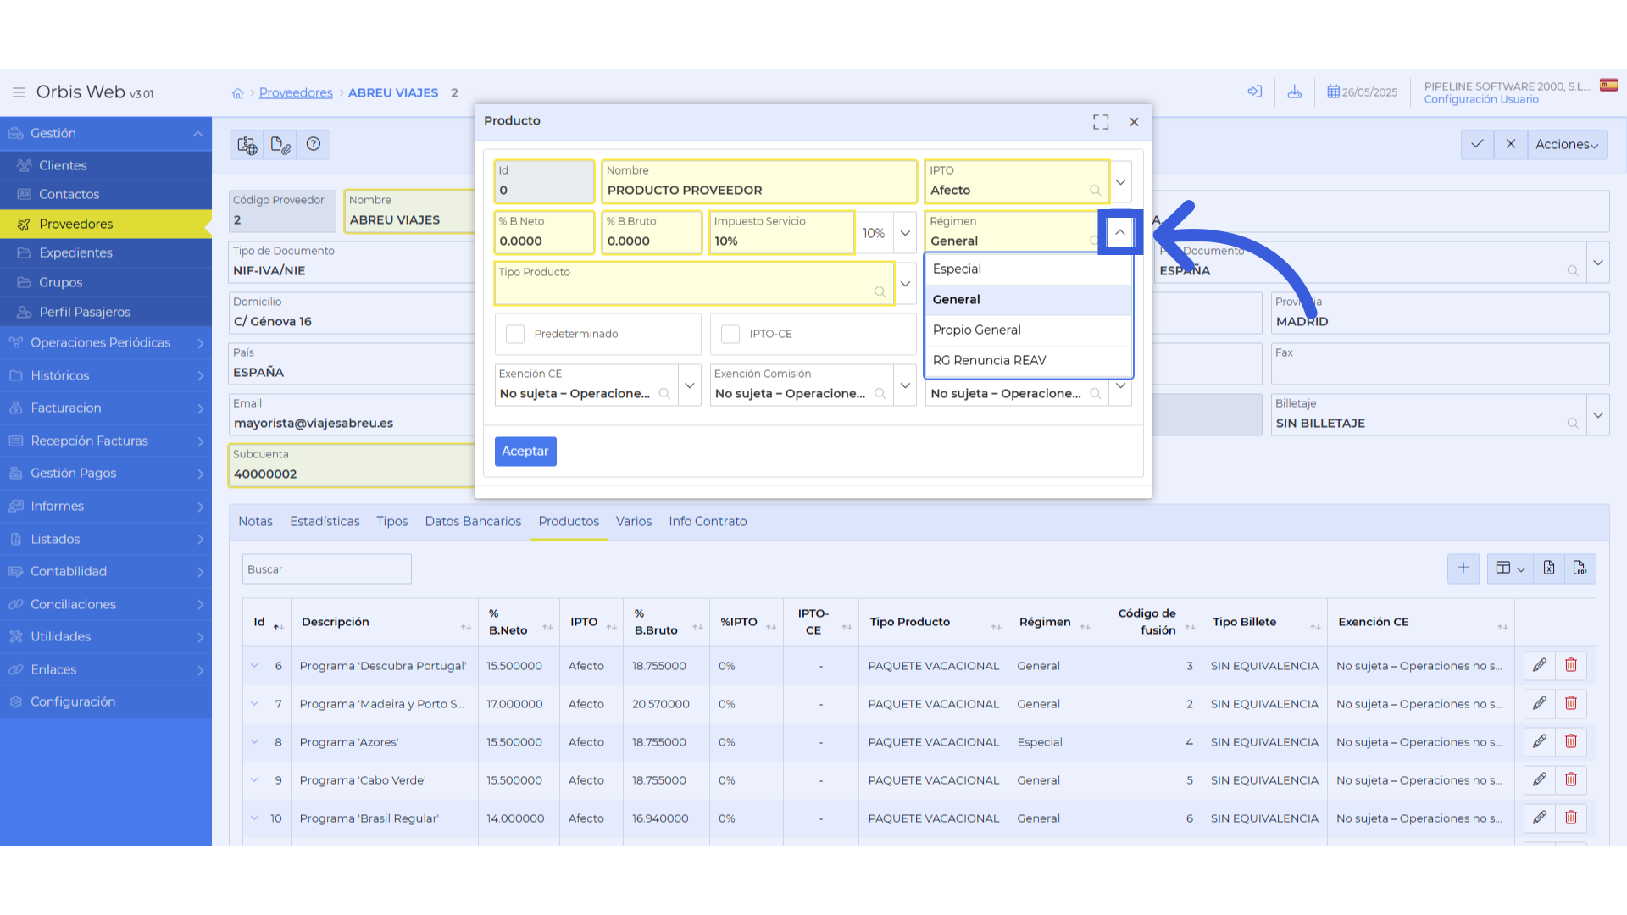Close the Producto dialog
Image resolution: width=1627 pixels, height=915 pixels.
pos(1134,122)
